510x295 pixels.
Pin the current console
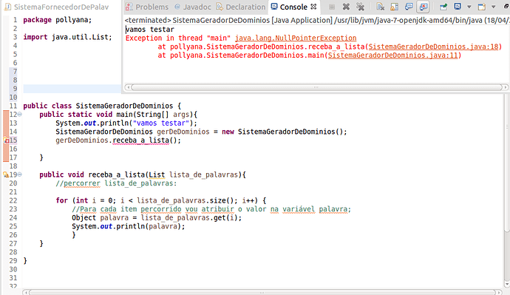coord(443,7)
